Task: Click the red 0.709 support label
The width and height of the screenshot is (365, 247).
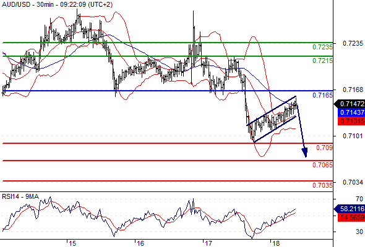Action: pos(324,148)
